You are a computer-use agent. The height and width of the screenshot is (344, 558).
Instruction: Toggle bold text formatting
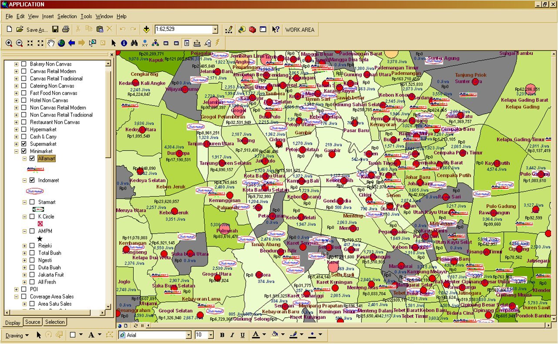(x=222, y=335)
